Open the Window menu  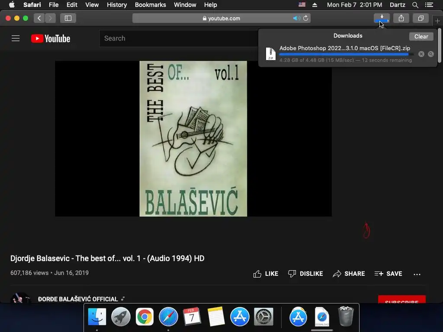pyautogui.click(x=185, y=5)
